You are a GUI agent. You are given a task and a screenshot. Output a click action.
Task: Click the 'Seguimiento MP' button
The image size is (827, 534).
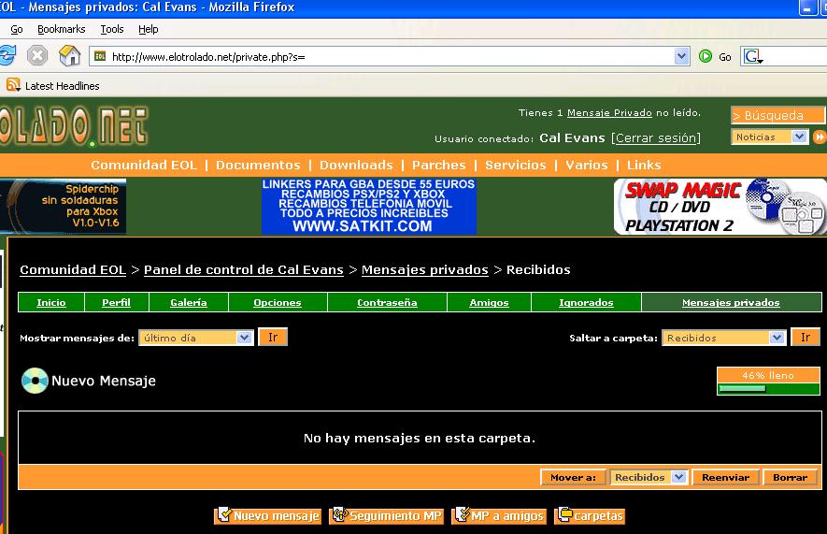[x=386, y=515]
